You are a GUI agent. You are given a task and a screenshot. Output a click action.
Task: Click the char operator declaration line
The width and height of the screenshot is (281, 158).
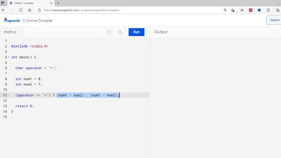36,68
